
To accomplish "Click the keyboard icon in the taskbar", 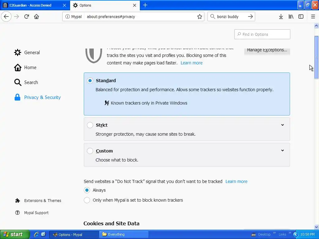I will click(254, 235).
